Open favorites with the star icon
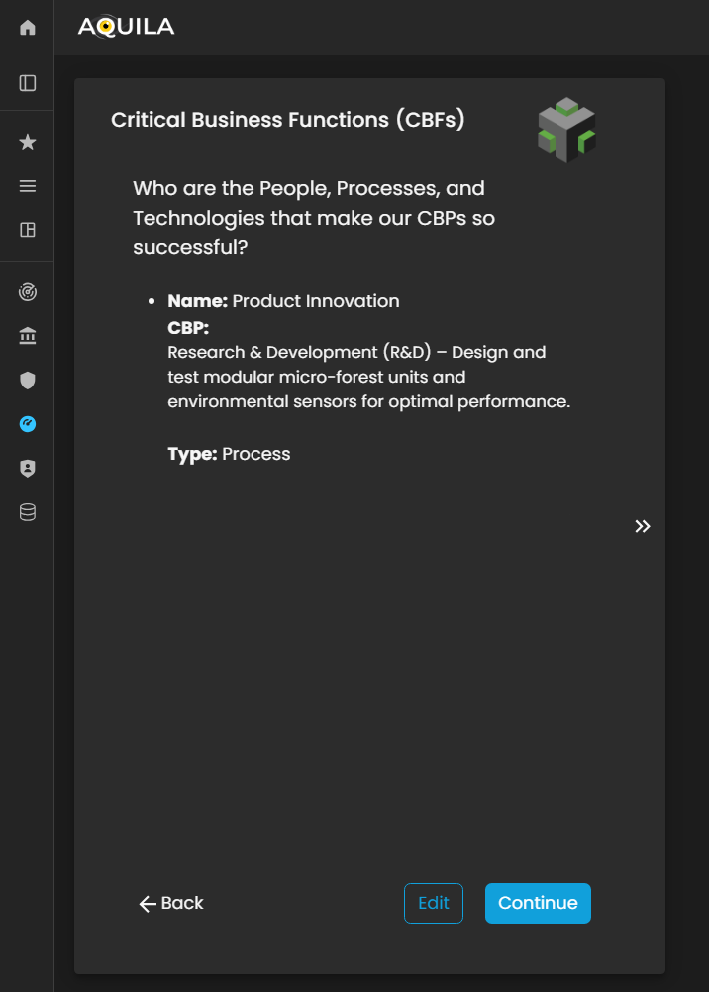The height and width of the screenshot is (992, 709). 28,143
